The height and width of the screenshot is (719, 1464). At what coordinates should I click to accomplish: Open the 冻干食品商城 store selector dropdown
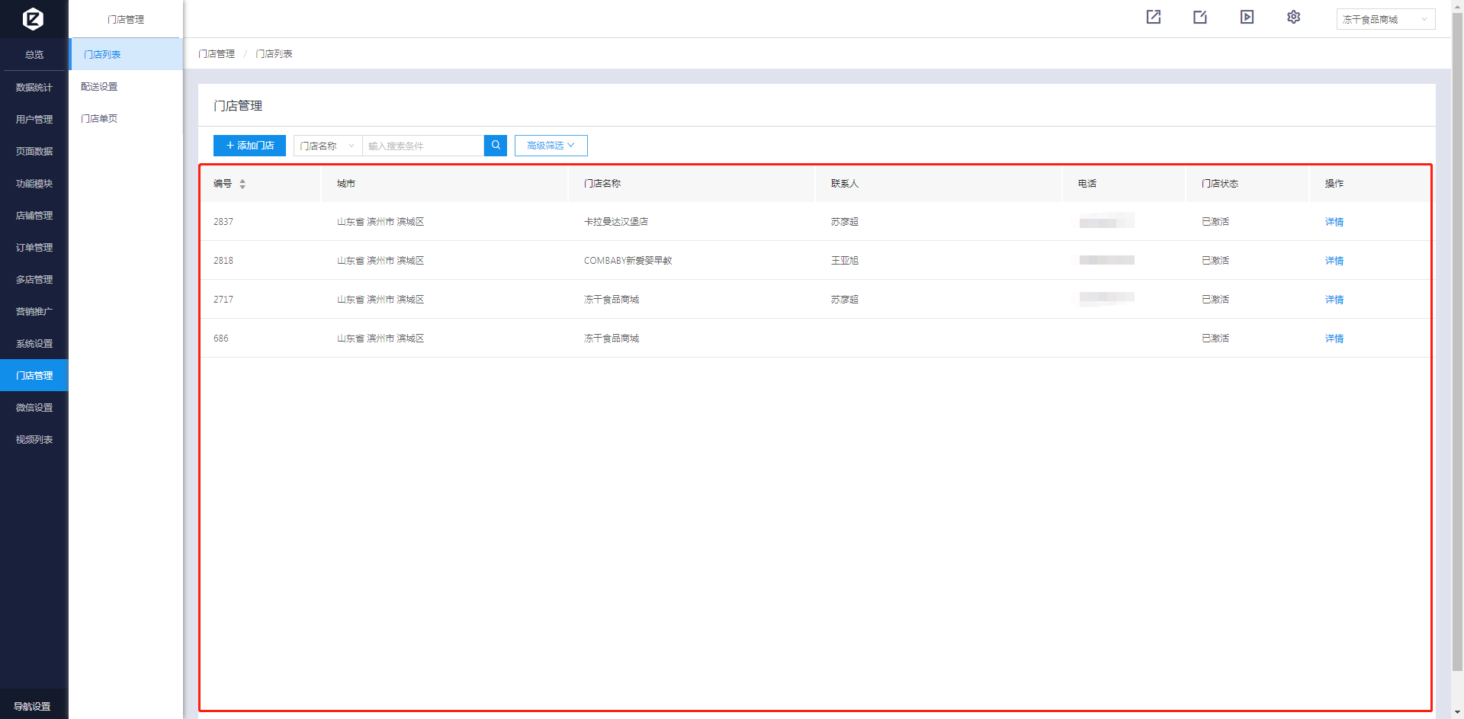pyautogui.click(x=1385, y=19)
